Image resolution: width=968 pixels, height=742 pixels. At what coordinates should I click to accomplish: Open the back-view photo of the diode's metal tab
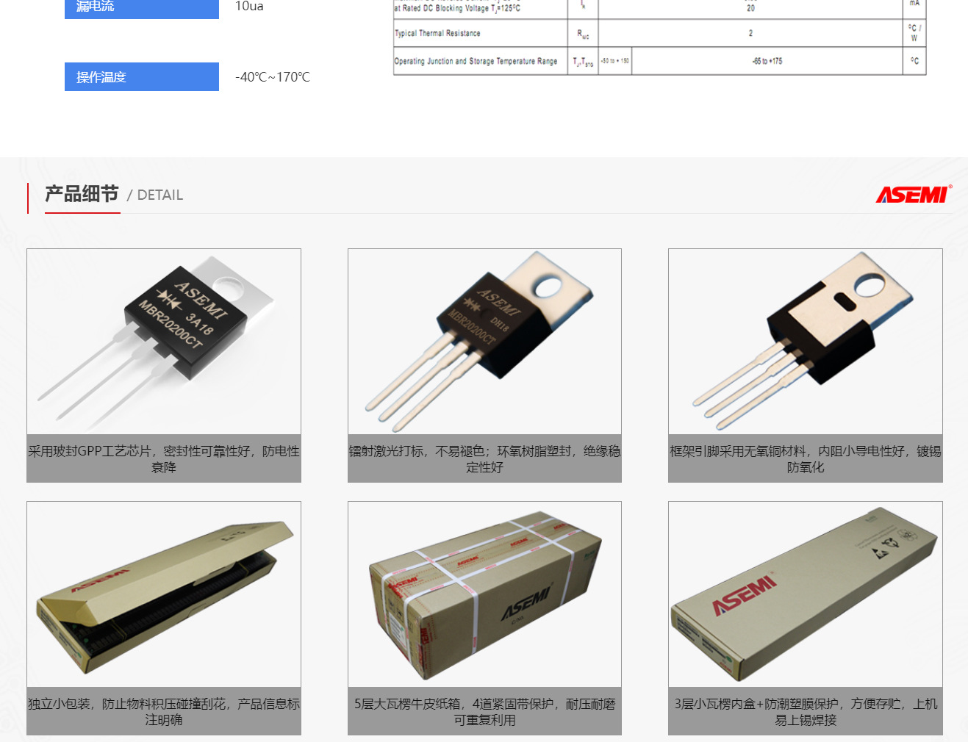(x=806, y=342)
